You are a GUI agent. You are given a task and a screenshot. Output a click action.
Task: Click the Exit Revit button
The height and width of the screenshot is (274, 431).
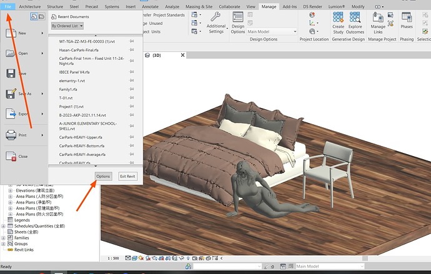point(127,176)
